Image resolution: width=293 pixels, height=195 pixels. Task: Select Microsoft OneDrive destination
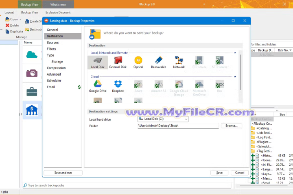(199, 88)
